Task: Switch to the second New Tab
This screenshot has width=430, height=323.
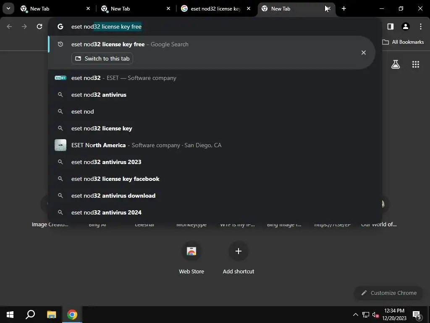Action: [x=135, y=8]
